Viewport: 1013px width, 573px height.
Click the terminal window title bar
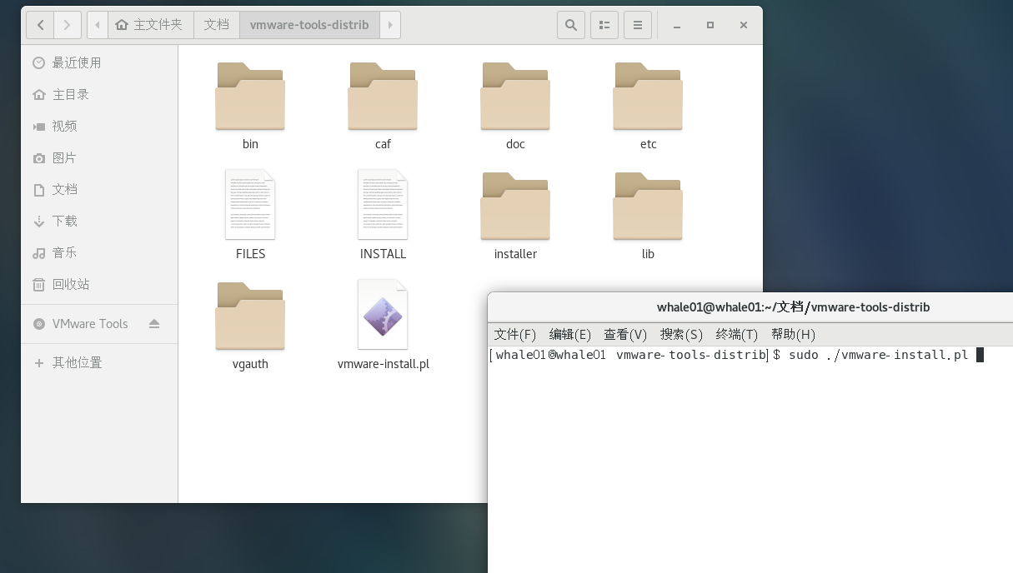point(750,307)
